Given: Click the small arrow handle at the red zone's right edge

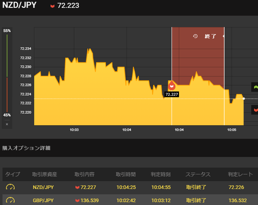Looking at the screenshot, I should point(224,36).
